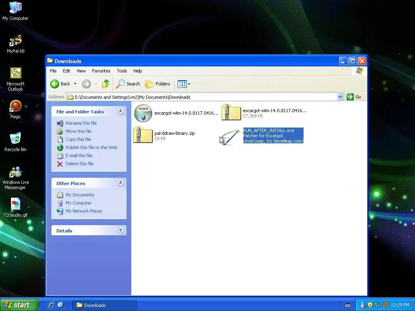This screenshot has width=415, height=311.
Task: Collapse the Other Places panel
Action: 120,183
